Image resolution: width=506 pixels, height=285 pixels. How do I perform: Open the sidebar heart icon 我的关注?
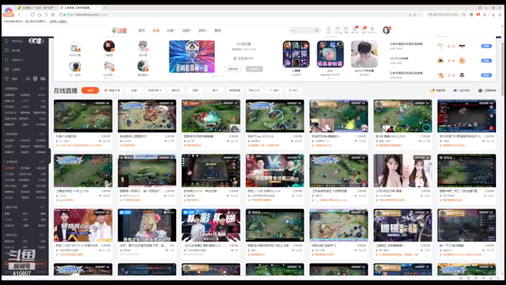tap(7, 41)
